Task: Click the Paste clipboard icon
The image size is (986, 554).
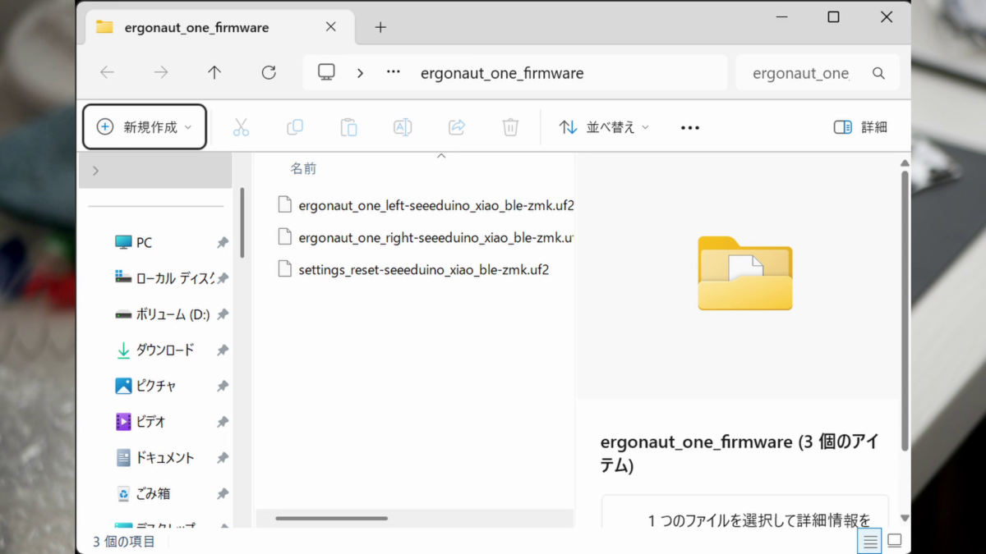Action: click(x=348, y=127)
